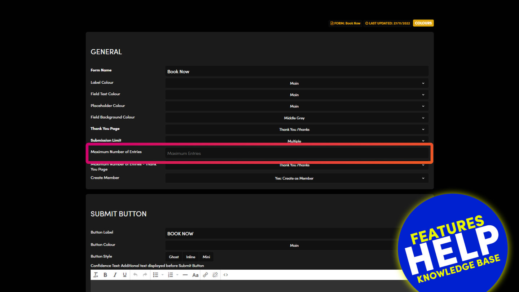Open the bulleted list style arrow
The image size is (519, 292).
click(162, 275)
